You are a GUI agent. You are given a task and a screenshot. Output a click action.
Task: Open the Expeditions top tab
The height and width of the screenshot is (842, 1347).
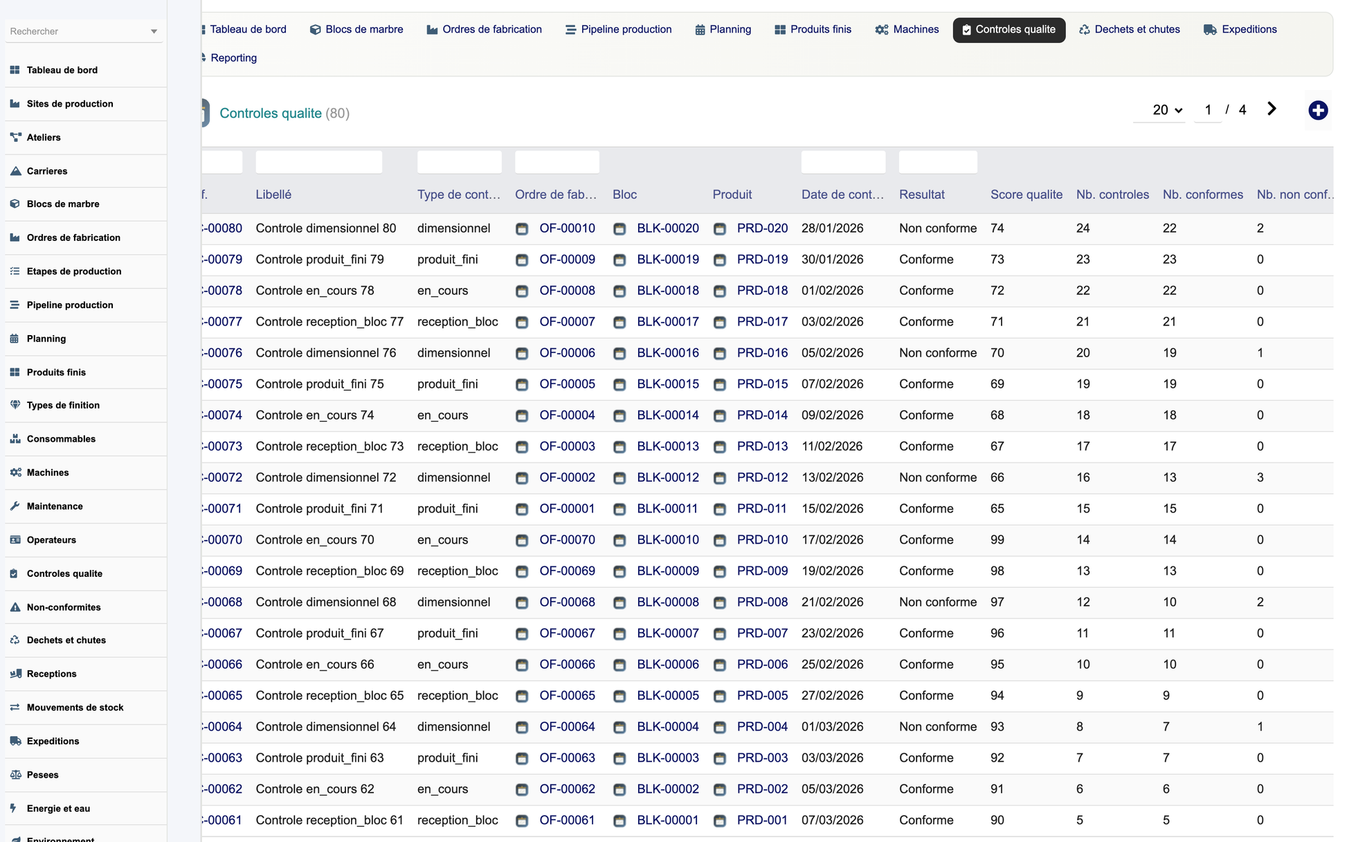[1240, 29]
